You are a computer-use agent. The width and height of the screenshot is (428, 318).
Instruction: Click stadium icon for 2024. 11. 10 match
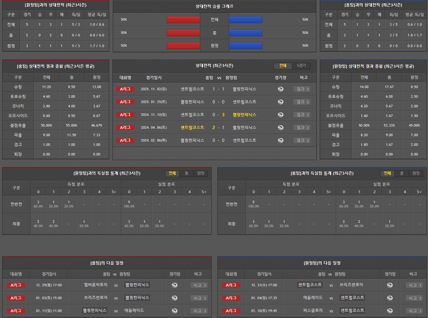tap(281, 115)
